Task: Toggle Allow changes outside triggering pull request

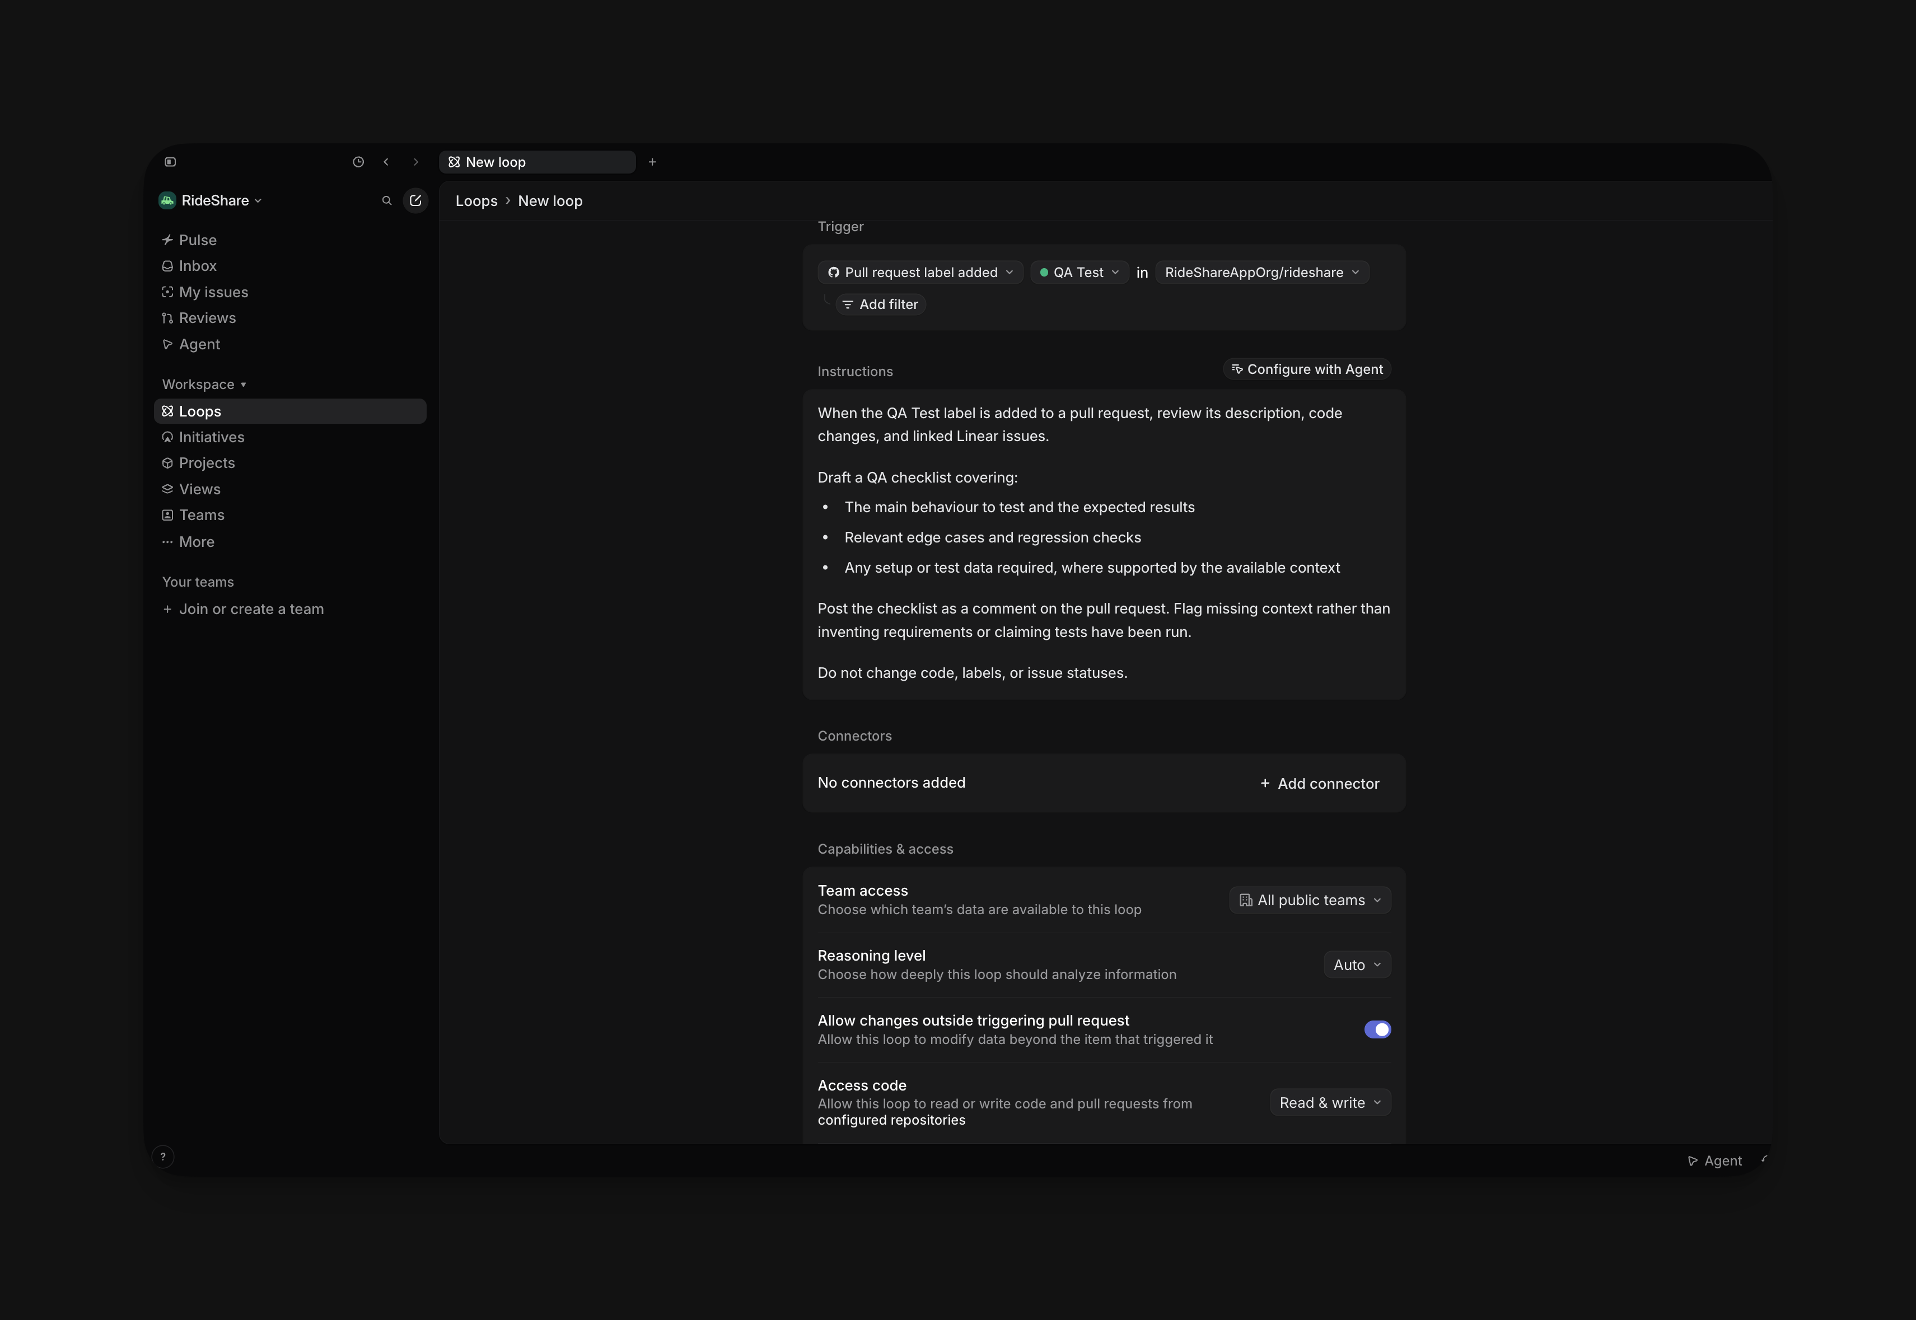Action: (x=1377, y=1029)
